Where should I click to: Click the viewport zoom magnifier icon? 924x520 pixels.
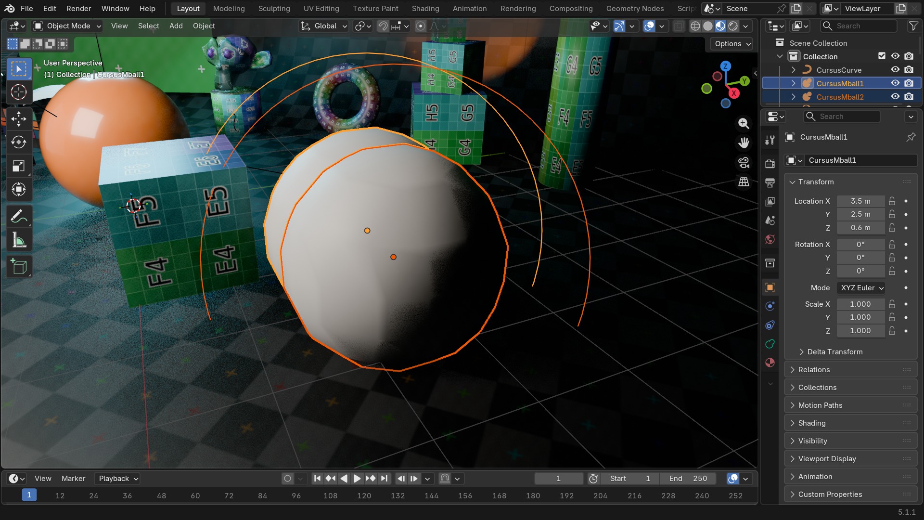coord(744,123)
